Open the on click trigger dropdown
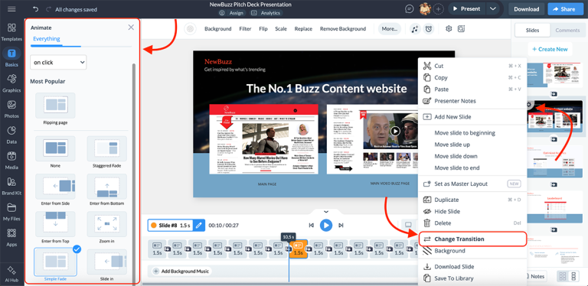This screenshot has width=588, height=286. pyautogui.click(x=58, y=63)
